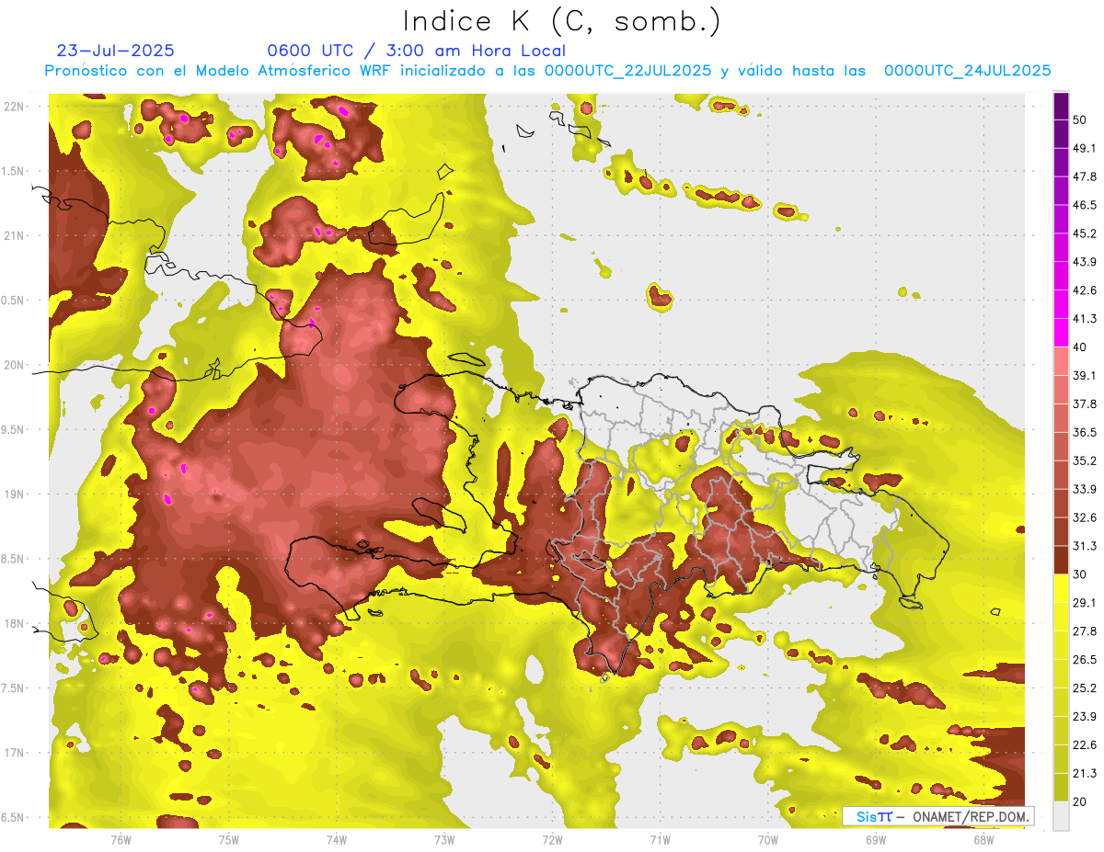
Task: Click the "18N" latitude label
Action: (16, 623)
